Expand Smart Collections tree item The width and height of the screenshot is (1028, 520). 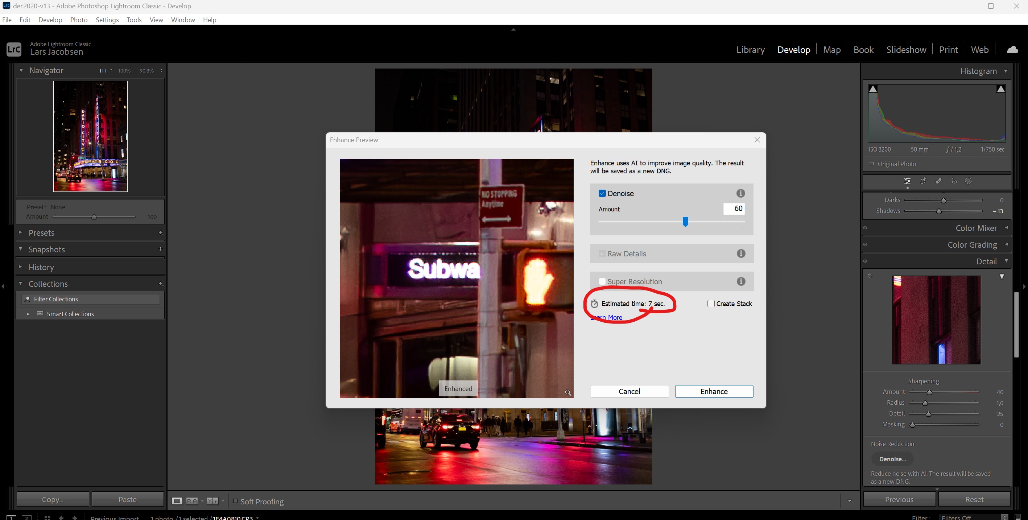coord(28,314)
